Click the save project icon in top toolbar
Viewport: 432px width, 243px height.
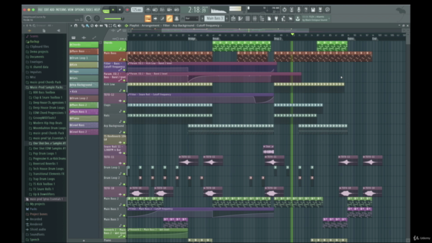313,9
